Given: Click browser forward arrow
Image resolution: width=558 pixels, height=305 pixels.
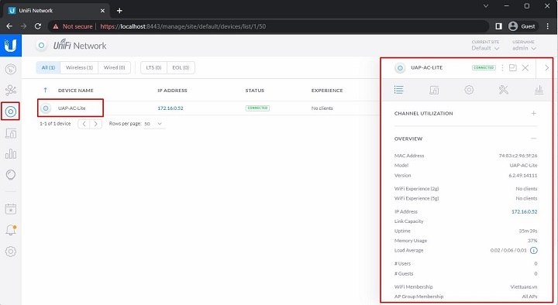Looking at the screenshot, I should [23, 26].
